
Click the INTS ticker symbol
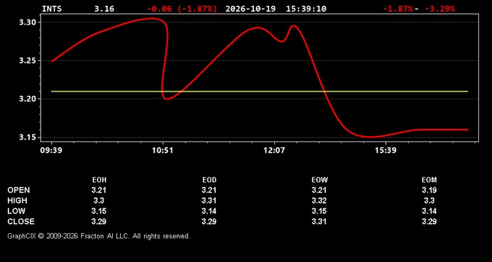(x=52, y=9)
